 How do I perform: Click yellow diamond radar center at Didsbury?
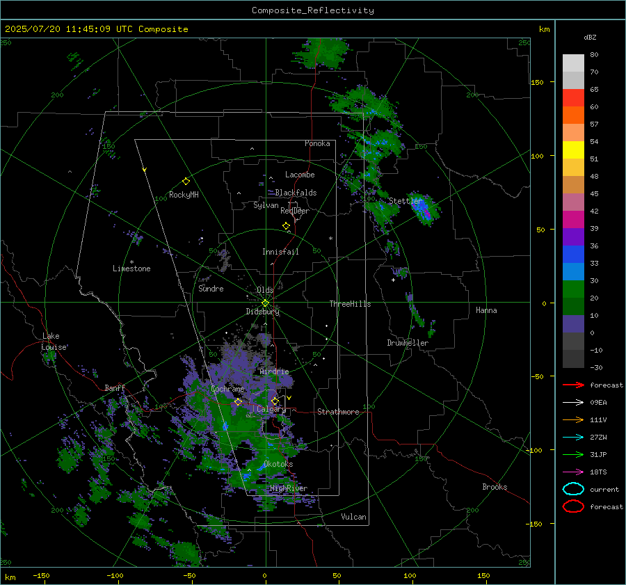(x=265, y=303)
